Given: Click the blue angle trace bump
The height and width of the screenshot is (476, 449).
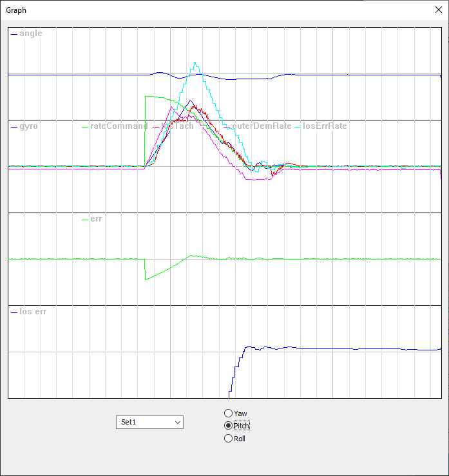Looking at the screenshot, I should click(x=159, y=72).
